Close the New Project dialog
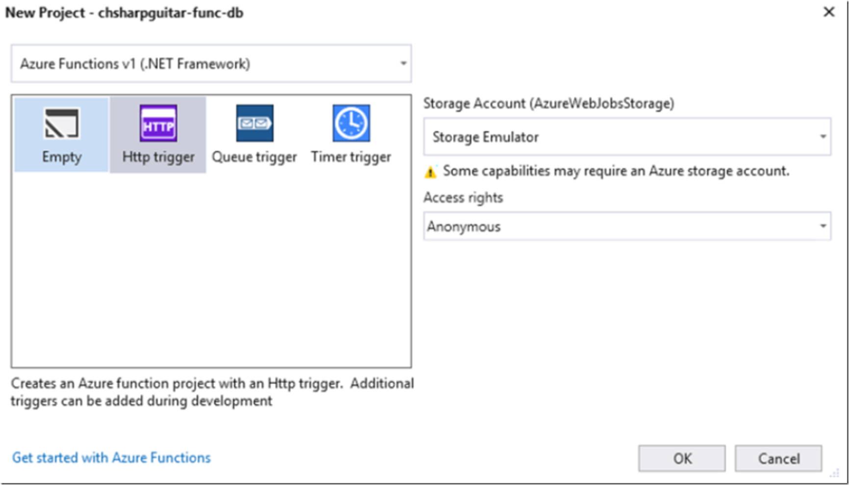 [x=829, y=12]
